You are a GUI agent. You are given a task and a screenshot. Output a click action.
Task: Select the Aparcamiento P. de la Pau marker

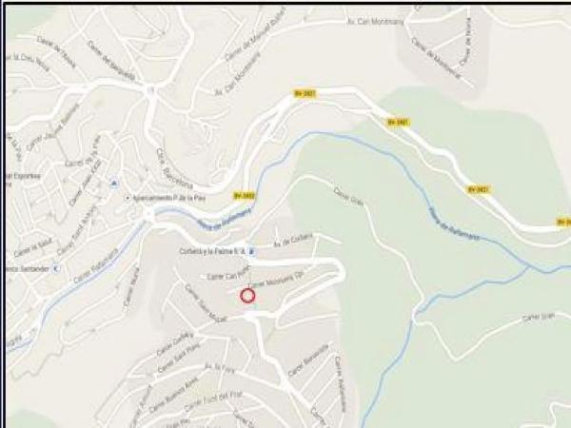click(x=128, y=198)
